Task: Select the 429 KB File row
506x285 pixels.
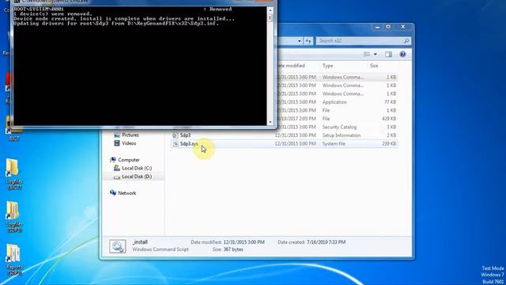Action: point(338,119)
